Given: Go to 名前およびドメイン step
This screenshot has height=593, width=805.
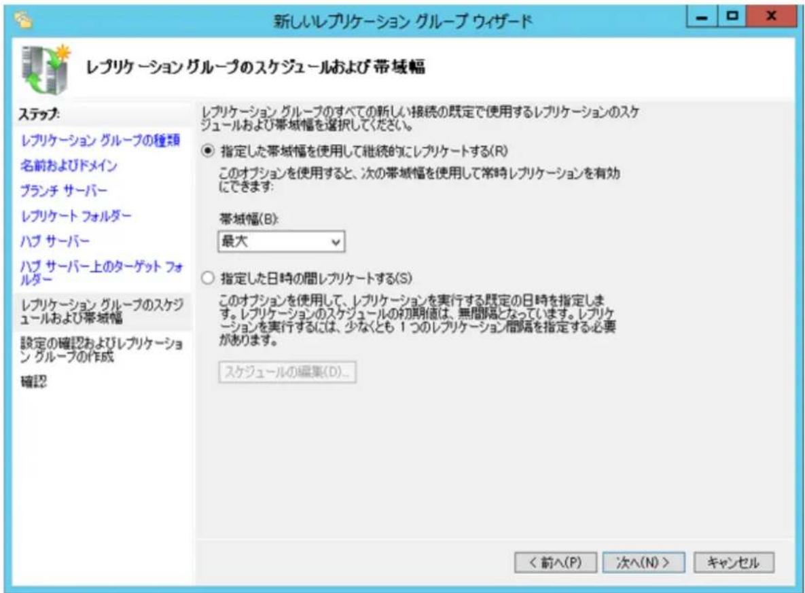Looking at the screenshot, I should pos(69,165).
